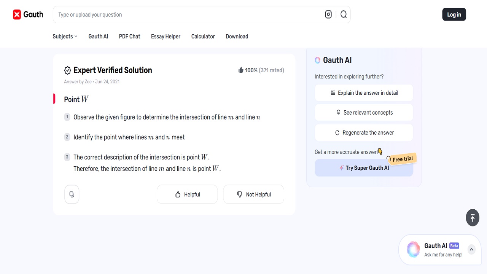Mark the solution as Helpful
Image resolution: width=487 pixels, height=274 pixels.
(x=187, y=194)
